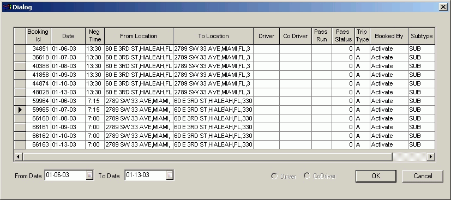Click Neg Time 7:00 for booking 66160
Image resolution: width=451 pixels, height=200 pixels.
95,118
